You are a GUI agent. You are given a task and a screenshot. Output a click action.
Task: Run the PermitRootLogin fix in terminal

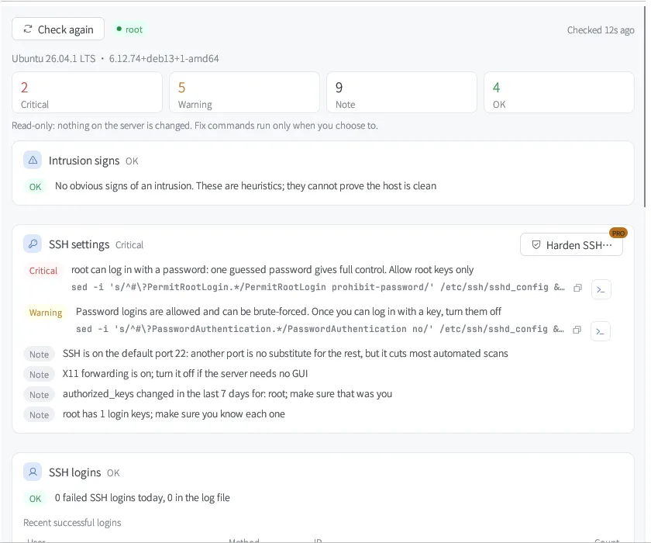(x=601, y=289)
